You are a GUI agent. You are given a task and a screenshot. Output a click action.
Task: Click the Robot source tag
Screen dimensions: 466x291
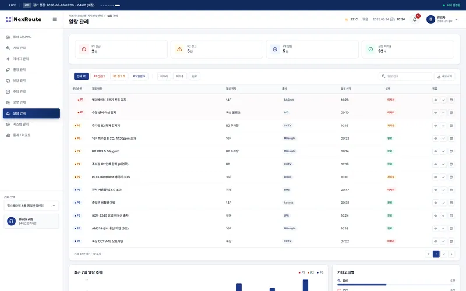coord(287,177)
